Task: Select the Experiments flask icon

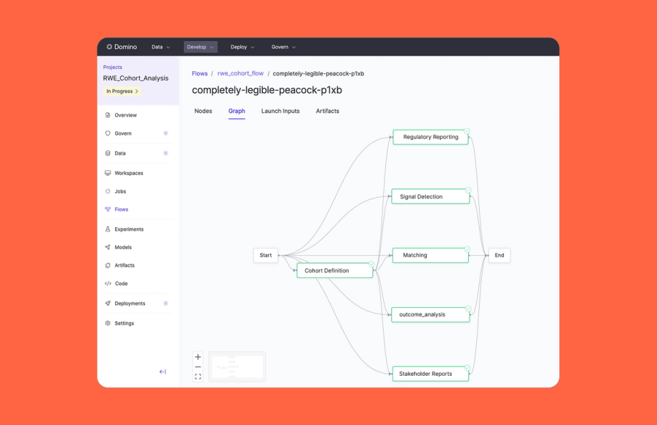Action: pos(107,229)
